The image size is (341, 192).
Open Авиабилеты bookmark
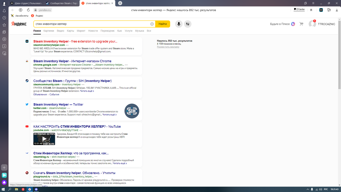[19, 16]
